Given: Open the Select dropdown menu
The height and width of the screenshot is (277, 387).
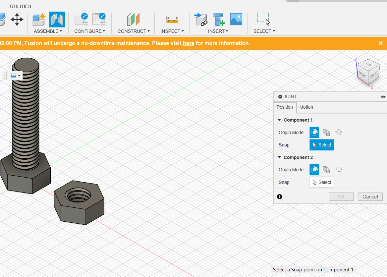Looking at the screenshot, I should (x=264, y=31).
